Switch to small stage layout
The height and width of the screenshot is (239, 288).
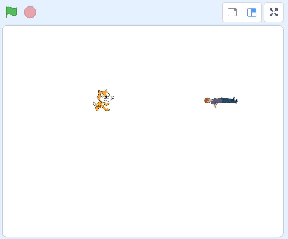[x=232, y=12]
